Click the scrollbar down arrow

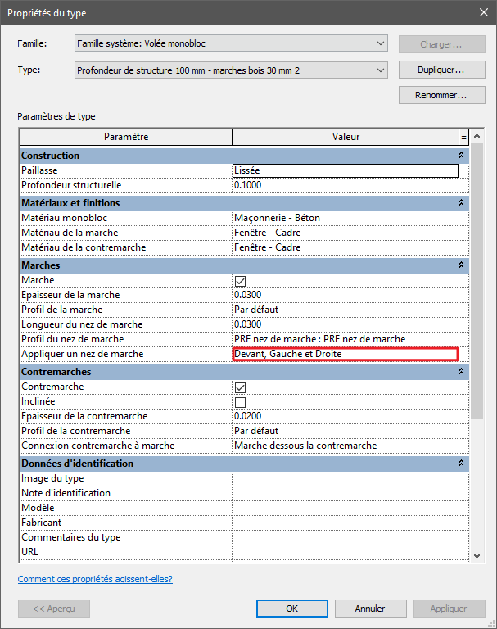pos(477,556)
